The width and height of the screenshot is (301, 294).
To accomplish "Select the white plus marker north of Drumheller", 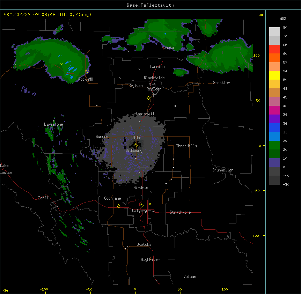I will tap(214, 131).
